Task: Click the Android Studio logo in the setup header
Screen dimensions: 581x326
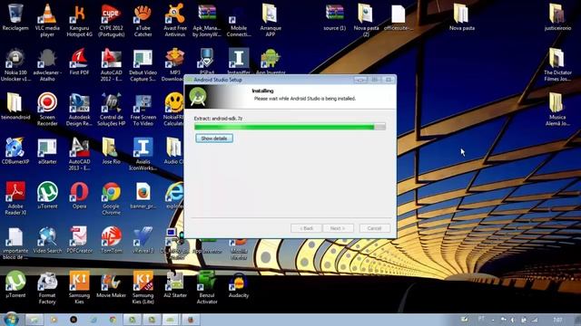Action: (x=198, y=97)
